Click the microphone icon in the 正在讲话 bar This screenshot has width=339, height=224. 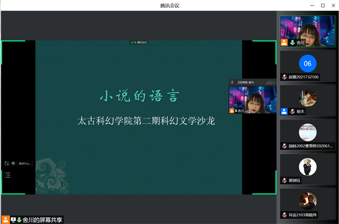click(x=233, y=83)
